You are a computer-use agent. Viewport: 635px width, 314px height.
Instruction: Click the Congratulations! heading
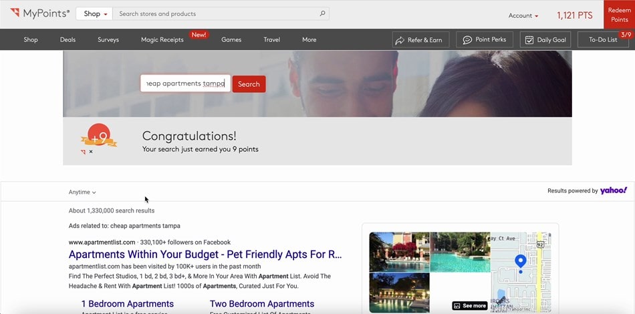tap(189, 136)
